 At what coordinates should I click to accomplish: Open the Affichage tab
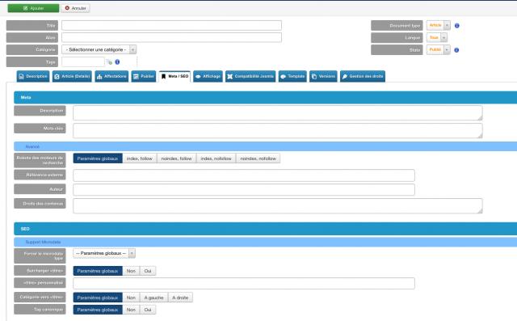coord(208,76)
